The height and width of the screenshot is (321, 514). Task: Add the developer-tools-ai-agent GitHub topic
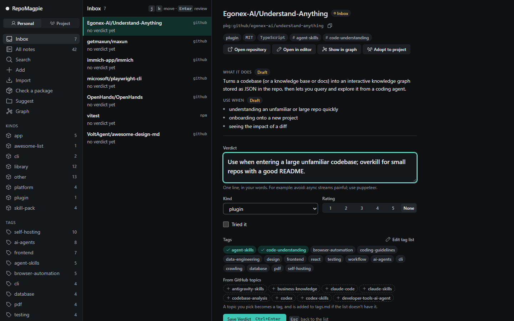[363, 298]
